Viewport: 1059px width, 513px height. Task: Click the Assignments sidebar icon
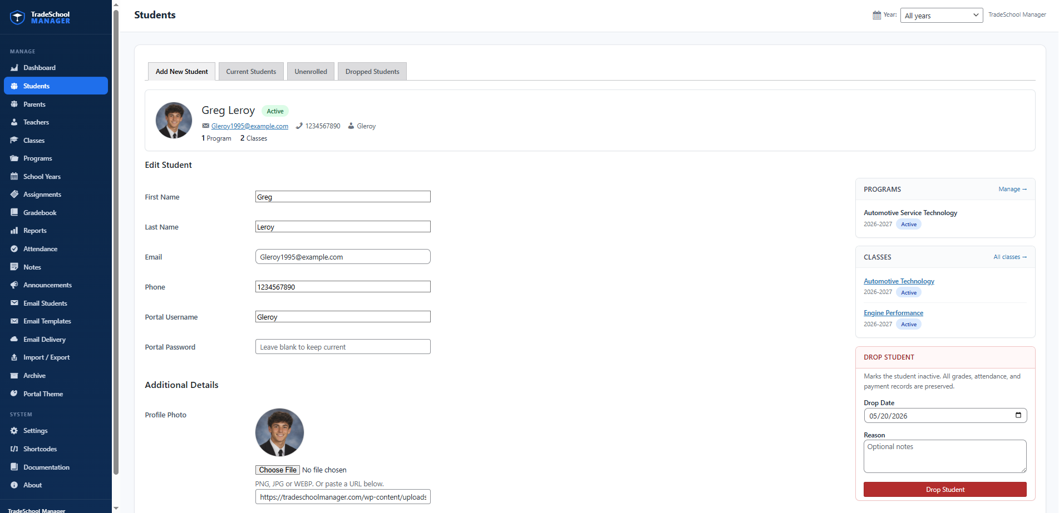point(14,195)
